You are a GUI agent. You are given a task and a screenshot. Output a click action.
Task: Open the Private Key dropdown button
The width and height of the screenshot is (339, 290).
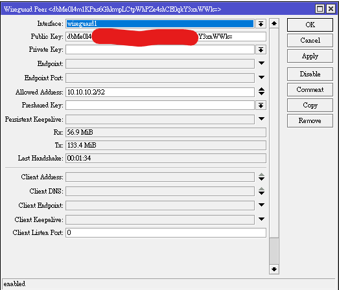261,50
